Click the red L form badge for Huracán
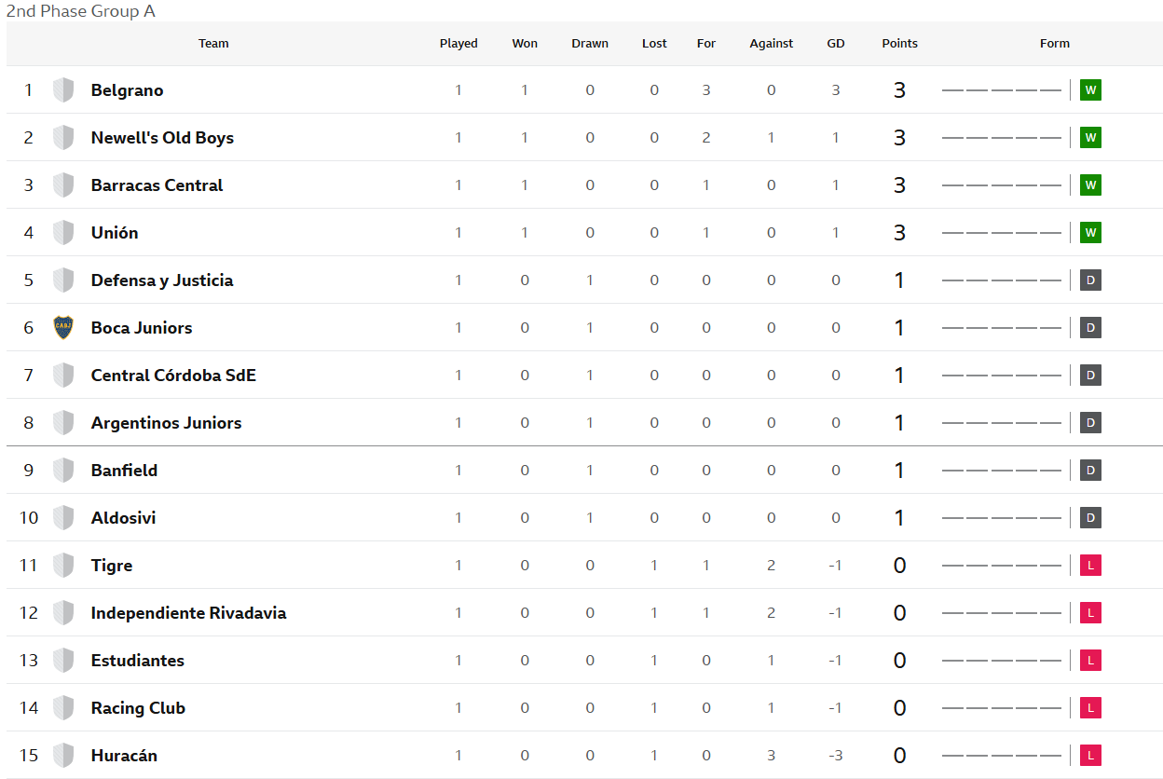 (x=1090, y=756)
